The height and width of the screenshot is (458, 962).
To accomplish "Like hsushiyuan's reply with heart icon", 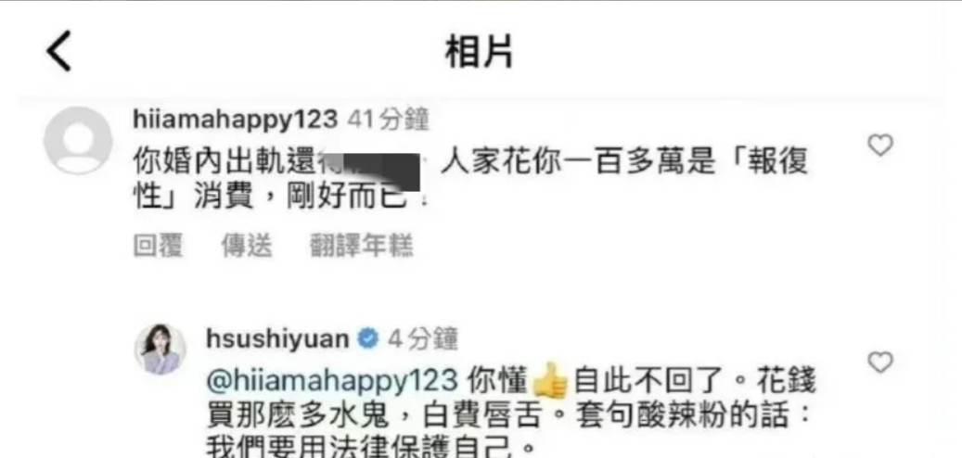I will pyautogui.click(x=880, y=363).
